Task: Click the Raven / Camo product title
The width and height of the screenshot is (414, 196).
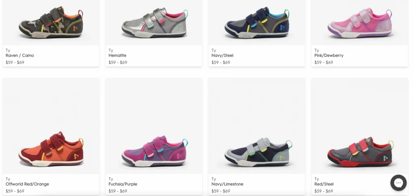Action: 20,55
